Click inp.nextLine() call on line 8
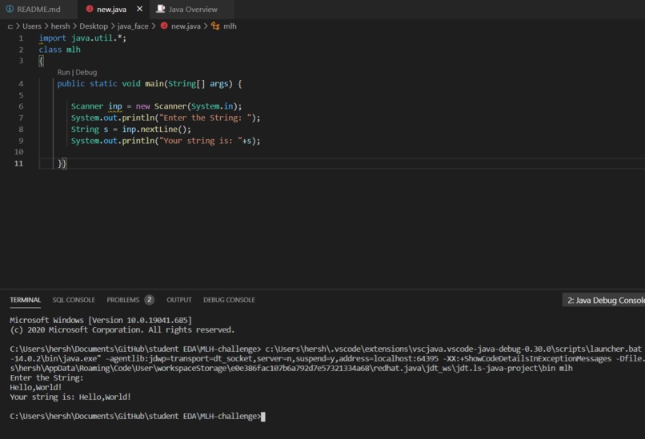 click(x=156, y=129)
